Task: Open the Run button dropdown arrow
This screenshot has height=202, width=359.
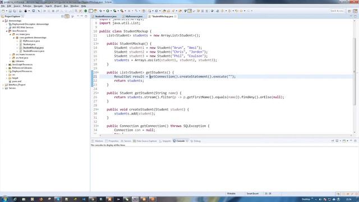Action: 111,11
